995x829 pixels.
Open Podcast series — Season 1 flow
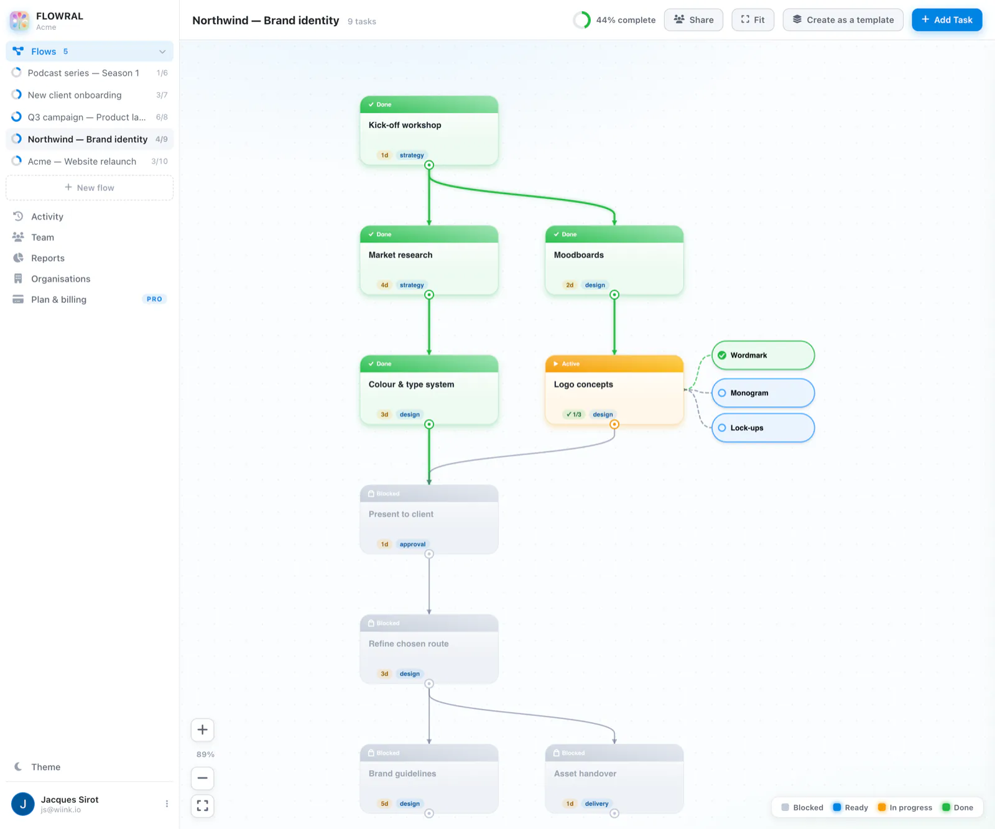coord(90,73)
